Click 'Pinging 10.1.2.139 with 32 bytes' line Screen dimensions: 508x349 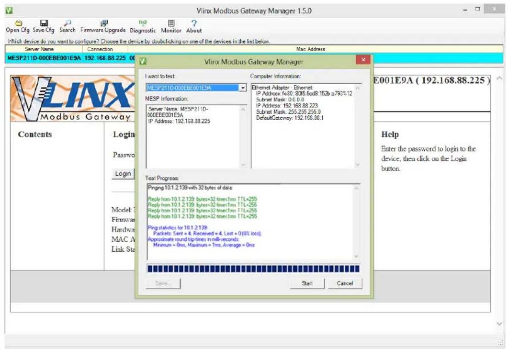[x=190, y=188]
